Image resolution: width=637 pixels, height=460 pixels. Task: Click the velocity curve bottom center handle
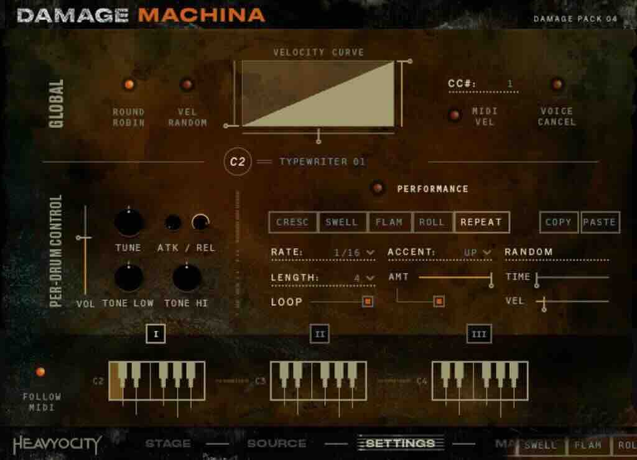[x=318, y=141]
